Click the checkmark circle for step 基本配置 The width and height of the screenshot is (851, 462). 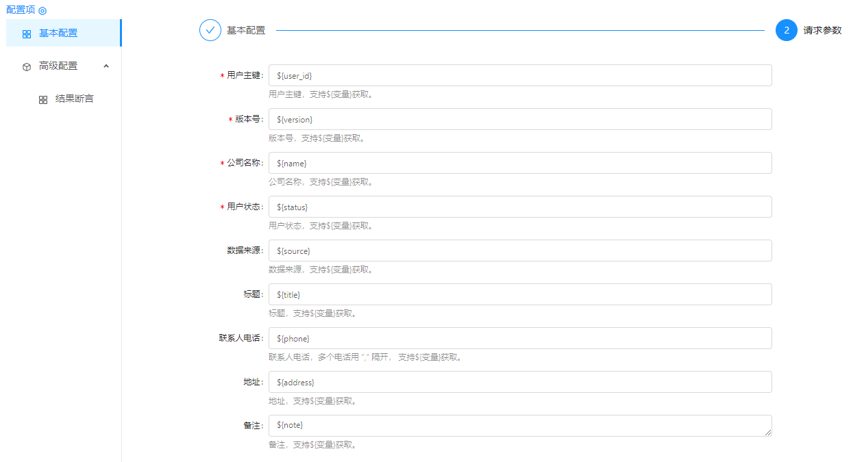[x=210, y=30]
